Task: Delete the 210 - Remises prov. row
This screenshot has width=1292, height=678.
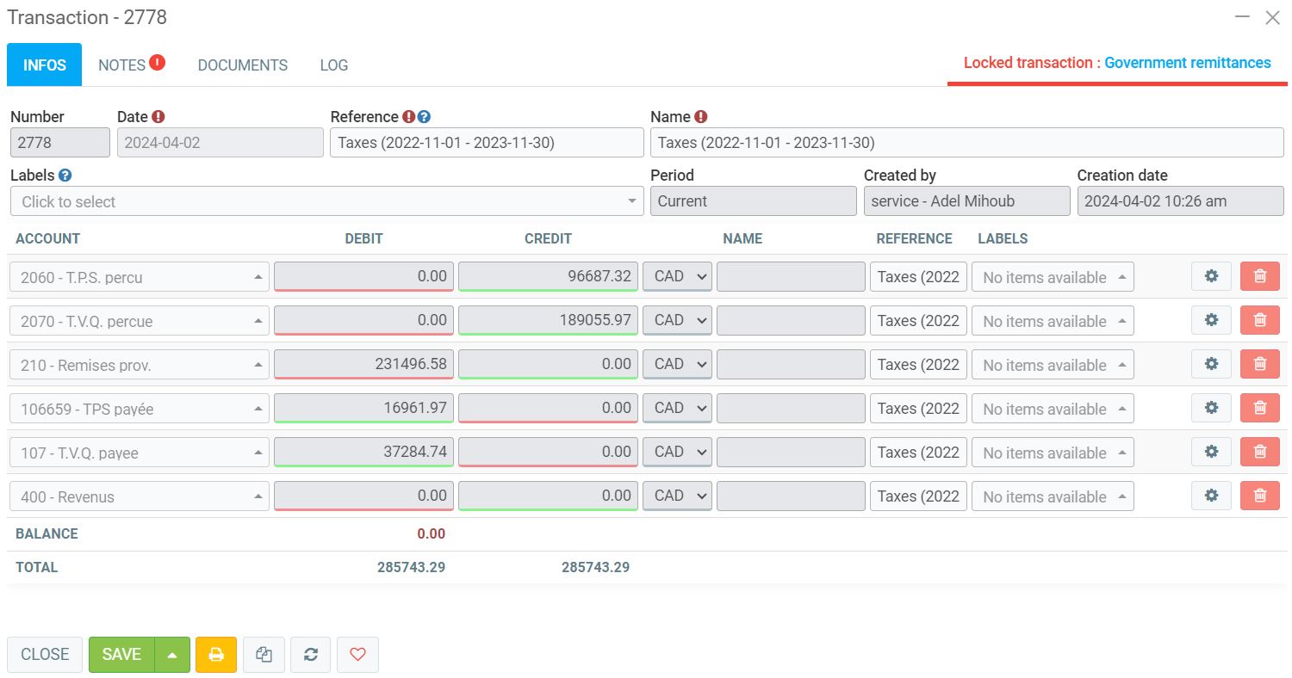Action: coord(1259,365)
